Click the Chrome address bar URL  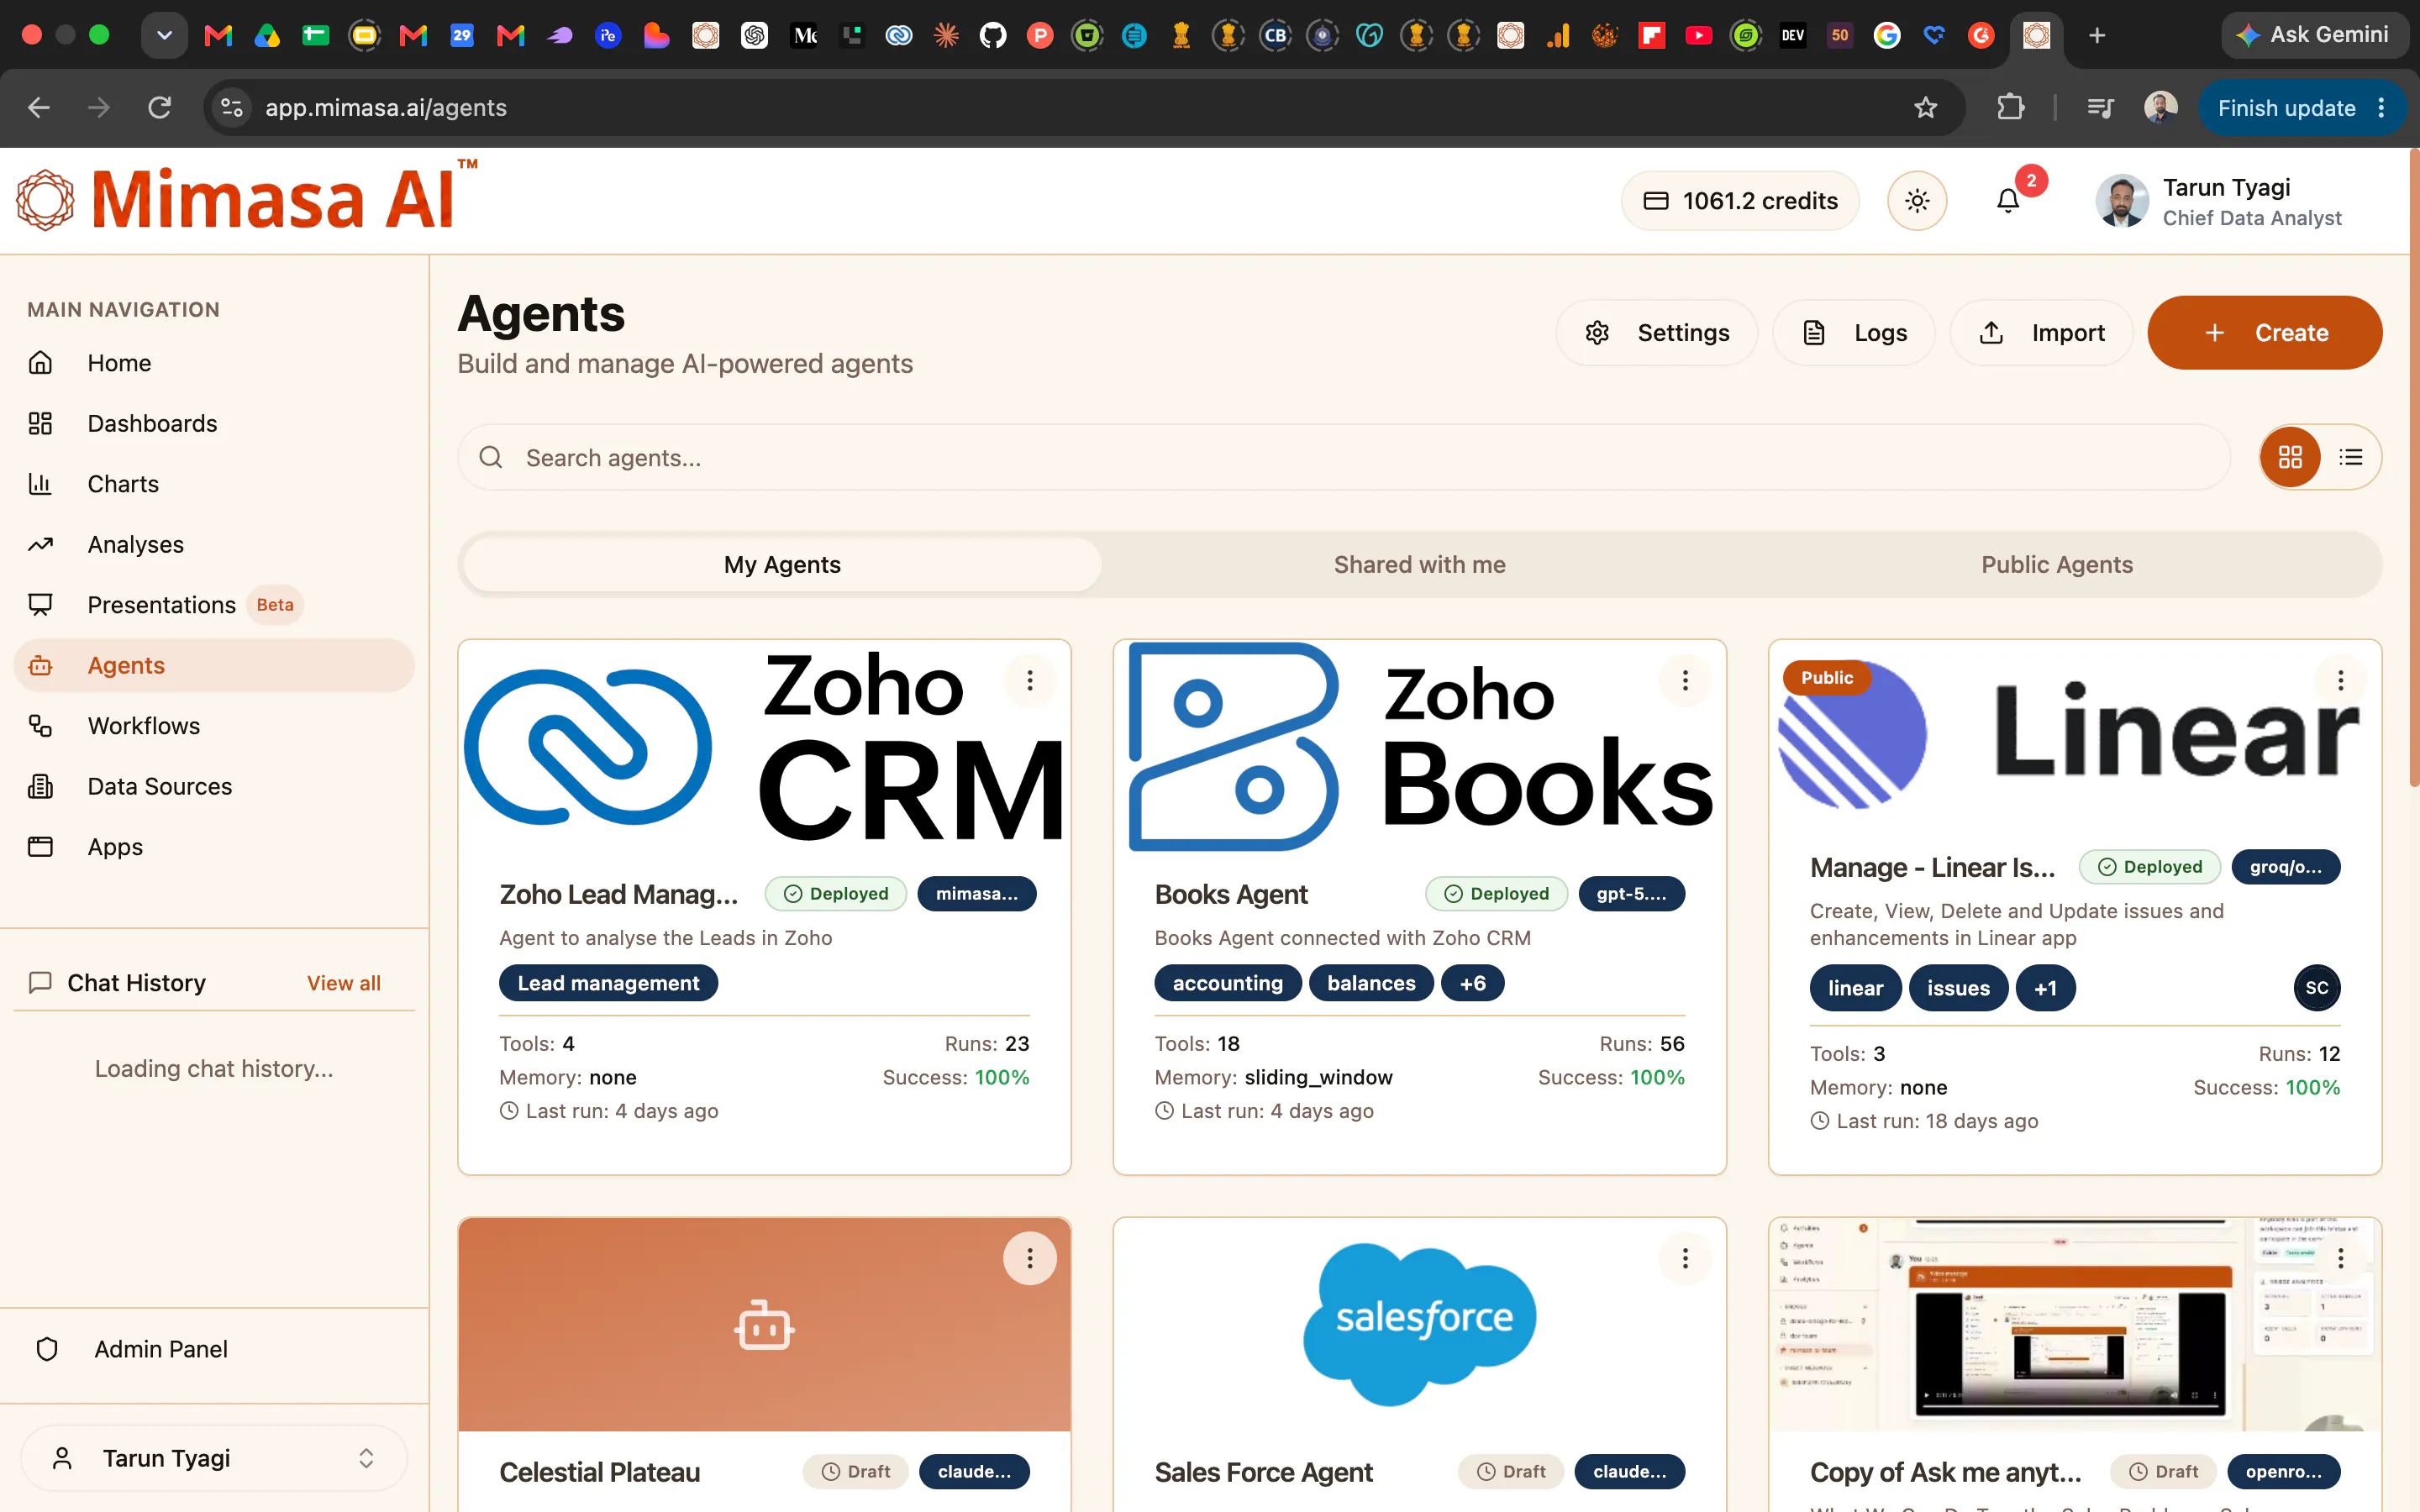pos(386,108)
